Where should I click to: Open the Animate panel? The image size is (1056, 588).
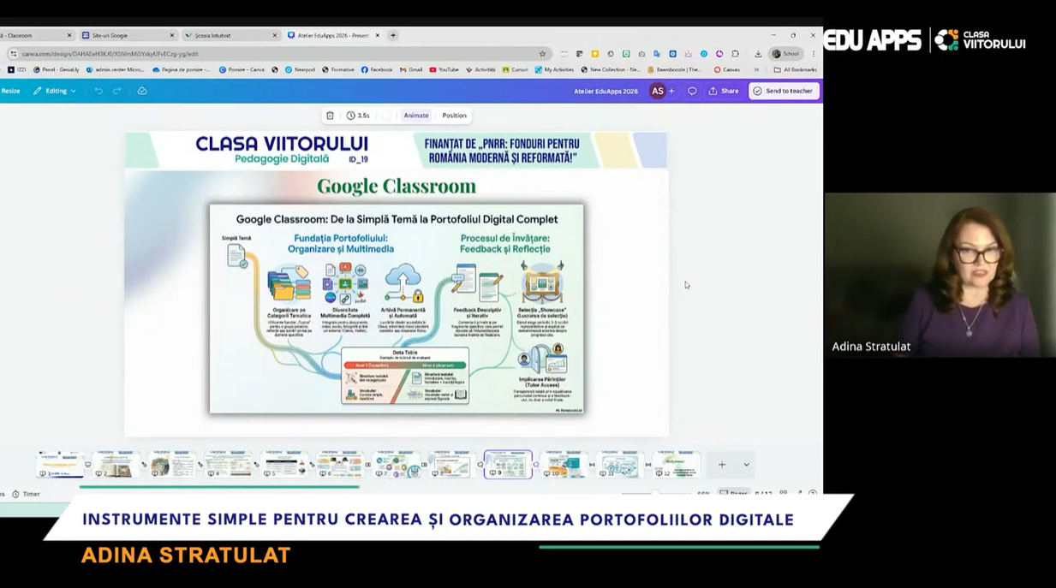pos(416,116)
